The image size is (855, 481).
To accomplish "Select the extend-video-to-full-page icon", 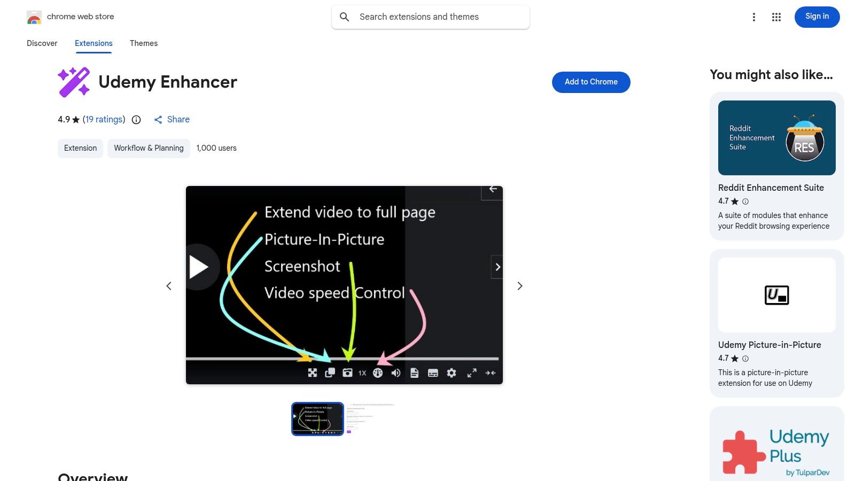I will point(313,373).
